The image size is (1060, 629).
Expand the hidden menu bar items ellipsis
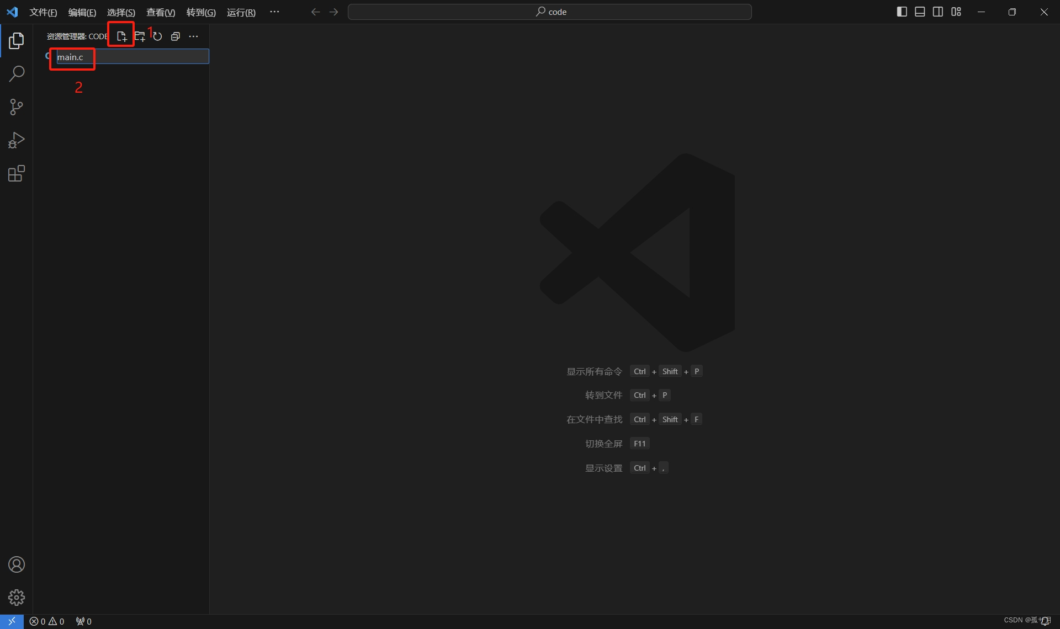274,12
